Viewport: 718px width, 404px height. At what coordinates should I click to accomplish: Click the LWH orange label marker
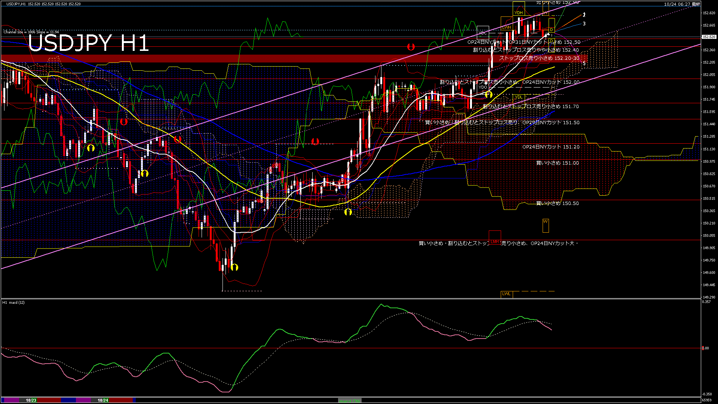point(507,28)
